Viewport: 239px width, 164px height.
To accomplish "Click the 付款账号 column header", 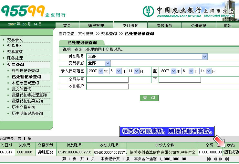I will pos(74,145).
